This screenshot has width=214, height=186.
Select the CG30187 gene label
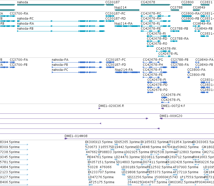pos(112,2)
